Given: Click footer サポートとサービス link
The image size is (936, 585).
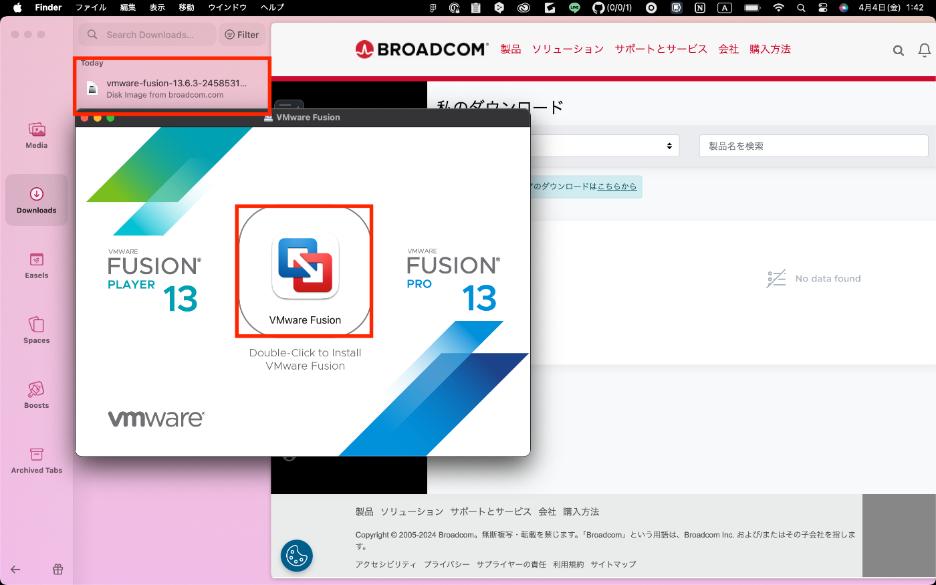Looking at the screenshot, I should pos(491,511).
